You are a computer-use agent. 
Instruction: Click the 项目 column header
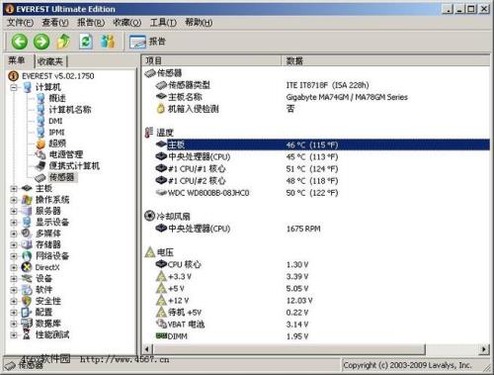click(x=211, y=60)
